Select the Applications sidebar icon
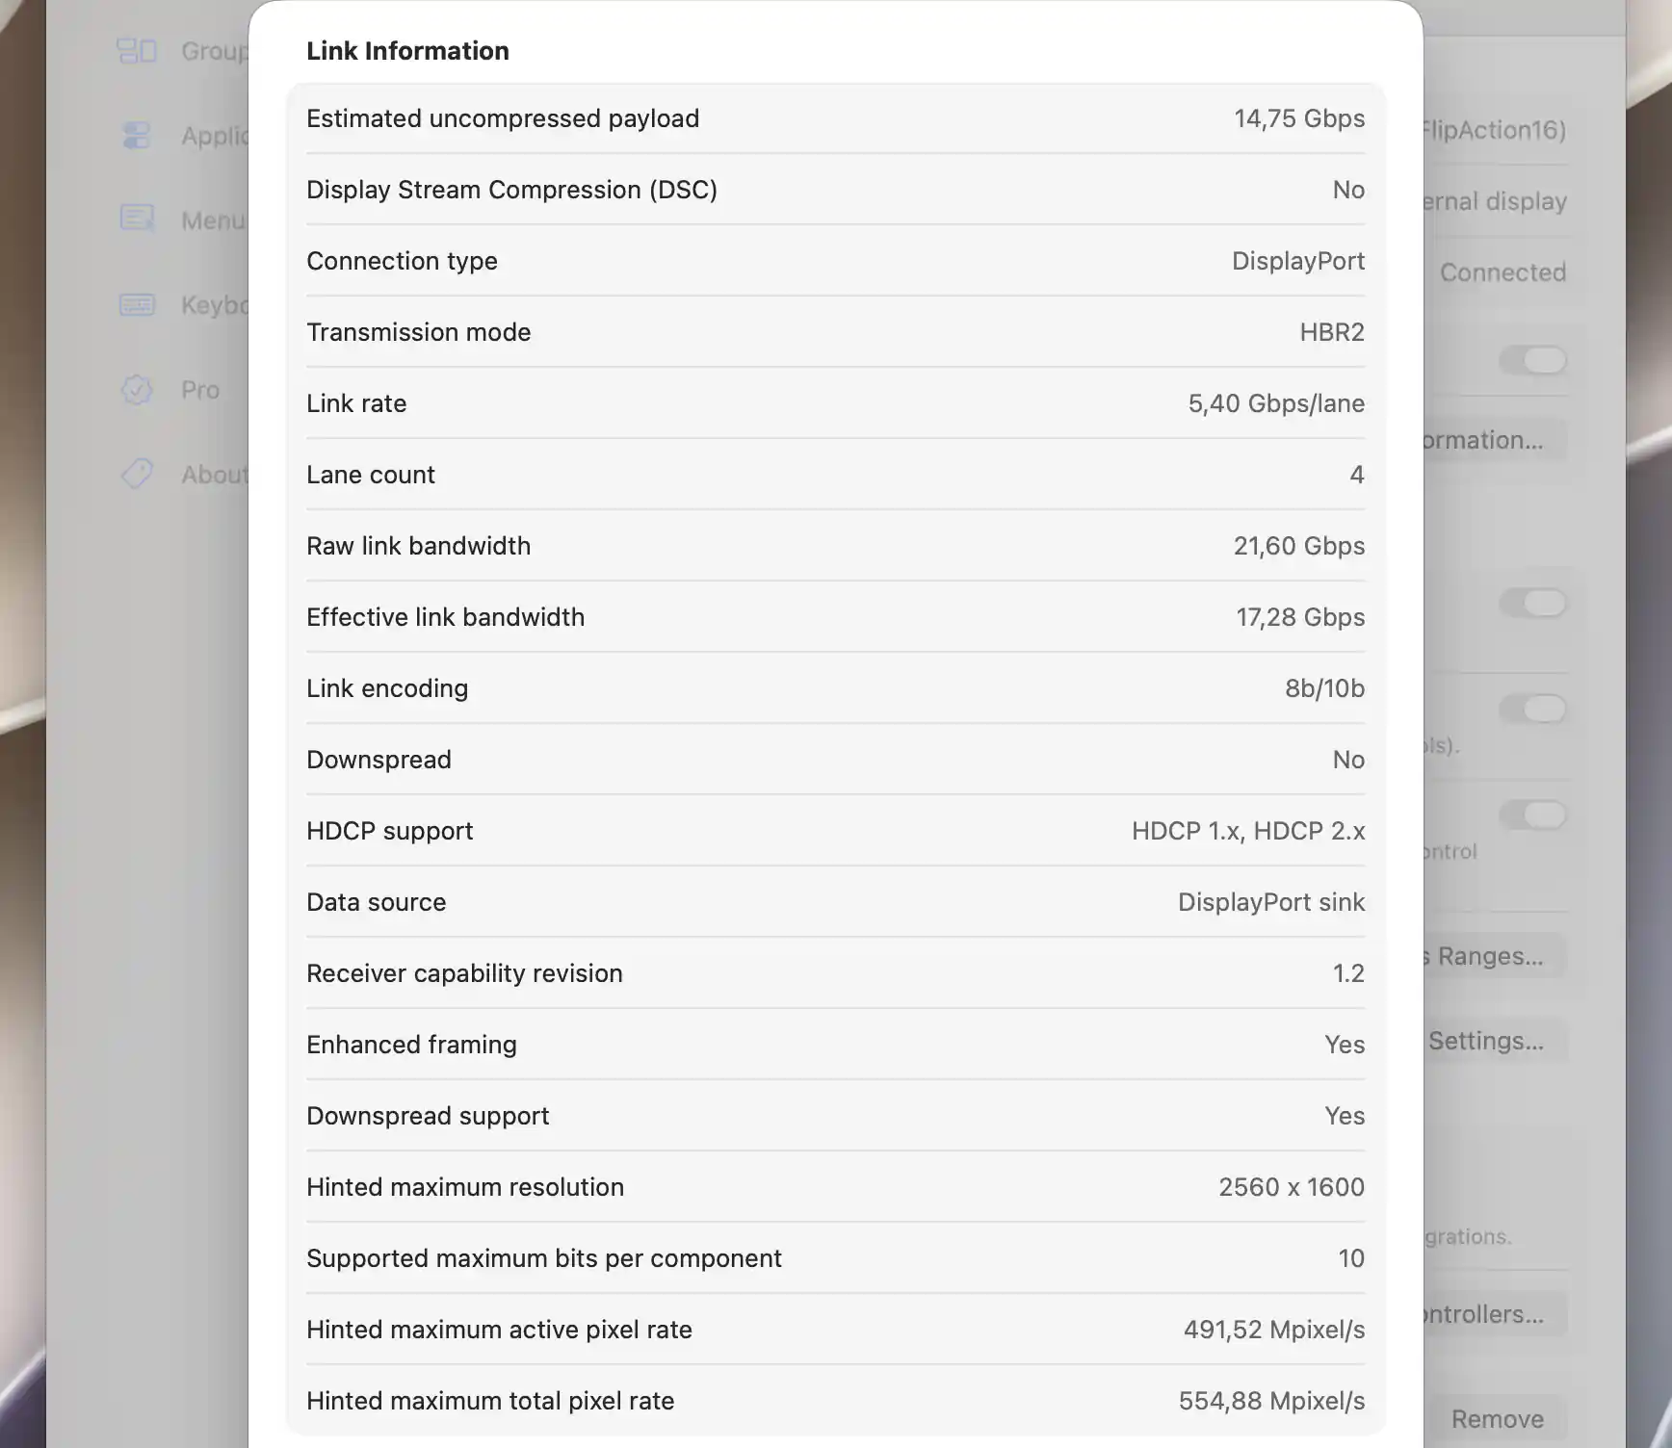Viewport: 1672px width, 1448px height. click(x=137, y=135)
